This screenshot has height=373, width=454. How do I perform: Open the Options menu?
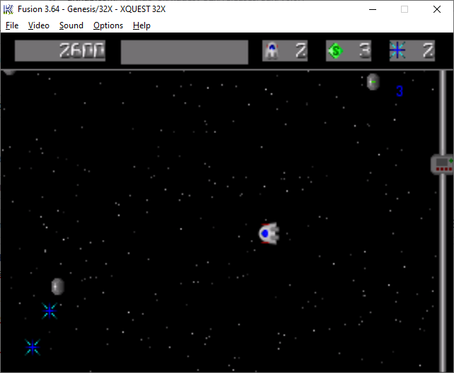pyautogui.click(x=108, y=25)
